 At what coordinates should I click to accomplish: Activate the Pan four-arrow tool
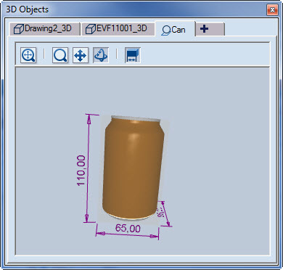[x=81, y=55]
